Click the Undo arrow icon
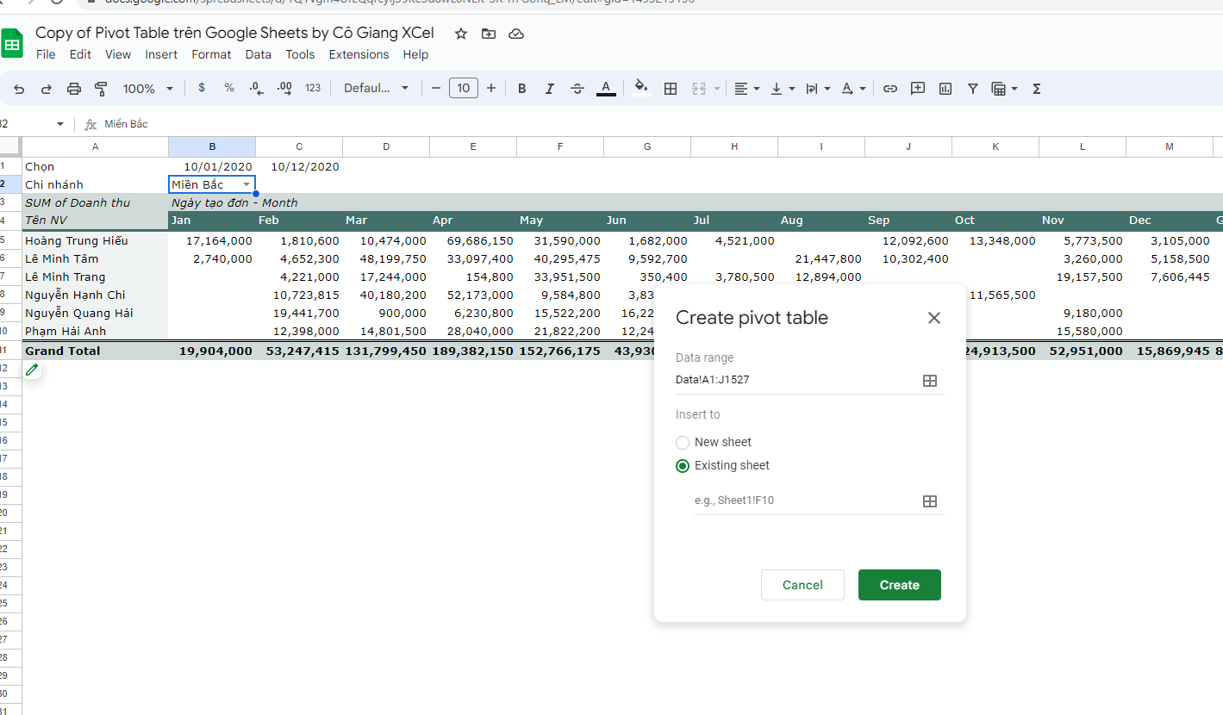 19,89
